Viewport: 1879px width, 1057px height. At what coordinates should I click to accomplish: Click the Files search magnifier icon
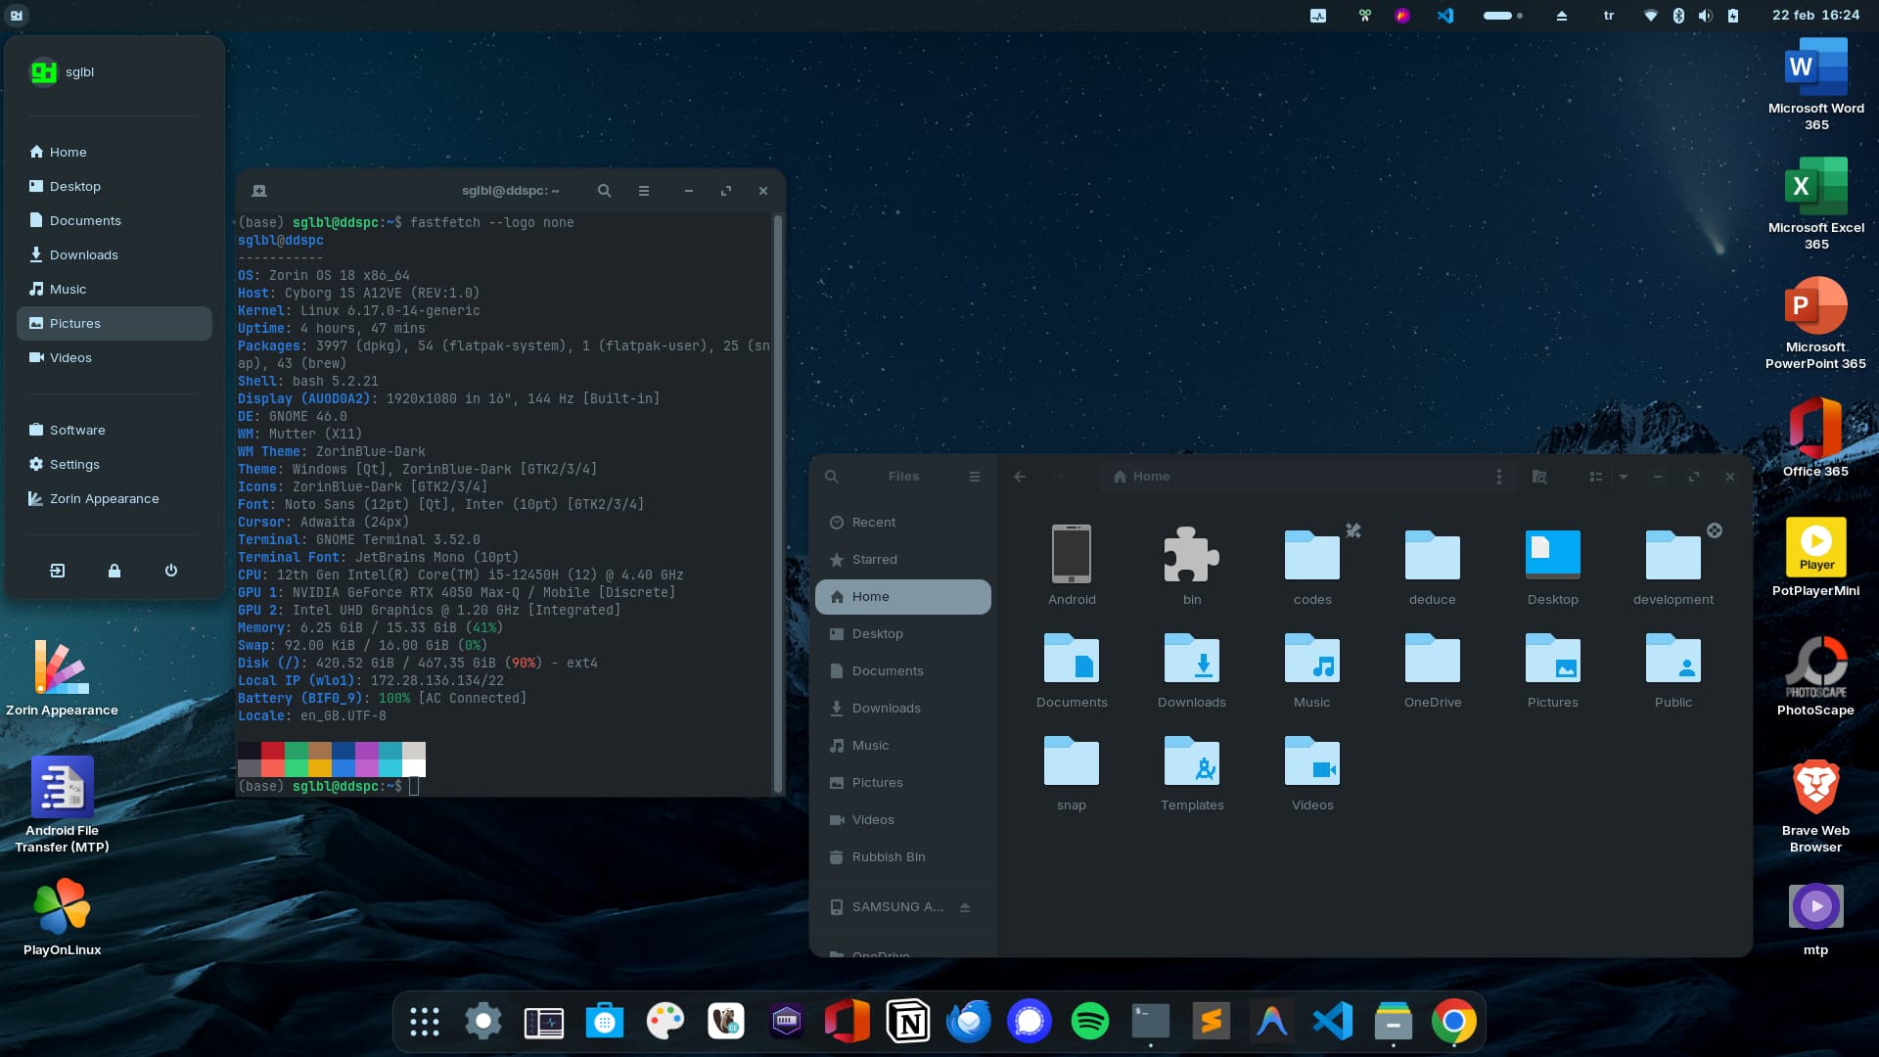[x=832, y=477]
